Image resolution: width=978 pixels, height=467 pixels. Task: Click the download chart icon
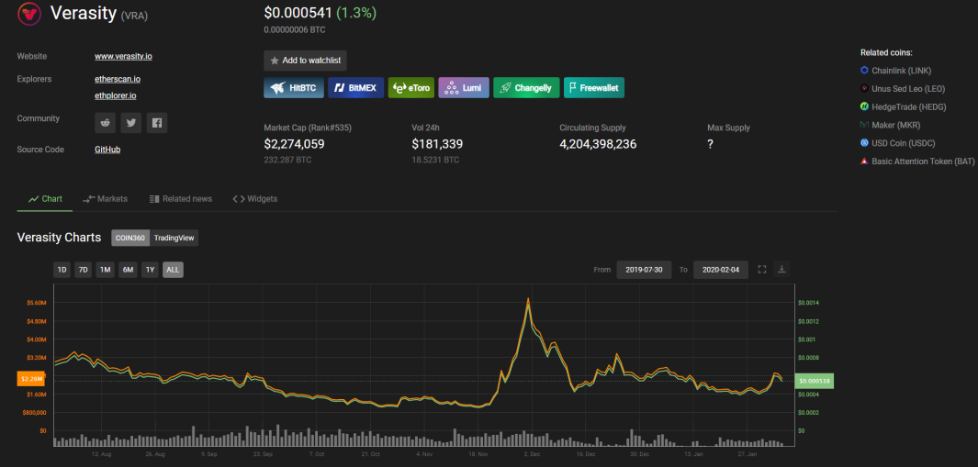[x=781, y=270]
